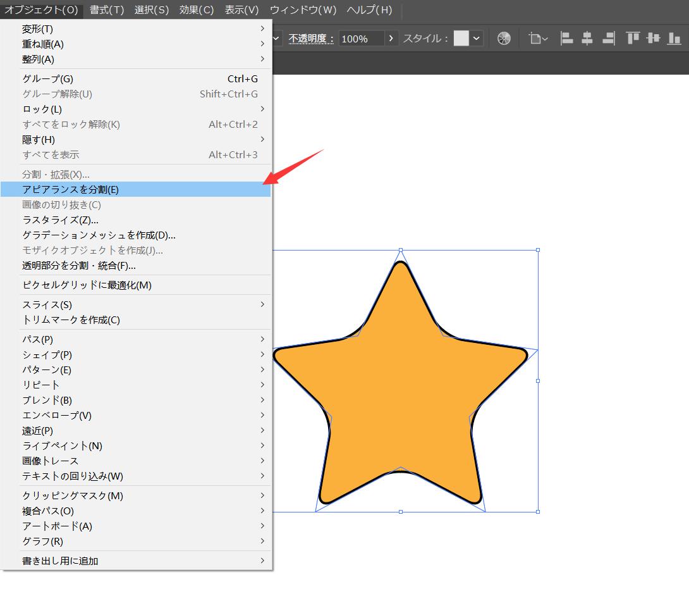
Task: Open the ウィンドウ(W) menu
Action: [303, 9]
